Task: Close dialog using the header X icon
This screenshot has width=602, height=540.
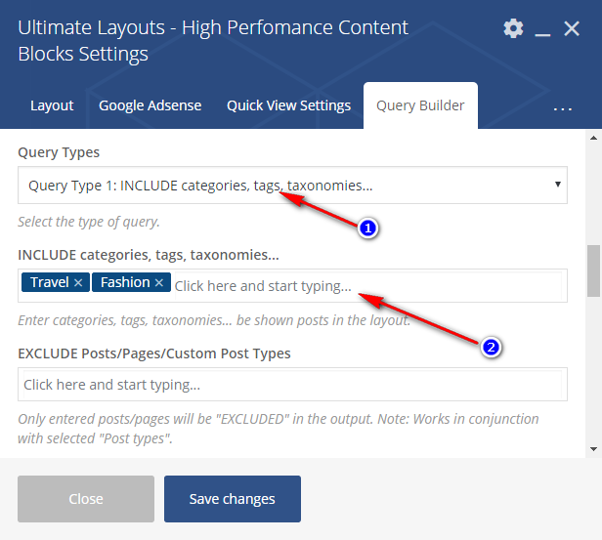Action: pos(573,29)
